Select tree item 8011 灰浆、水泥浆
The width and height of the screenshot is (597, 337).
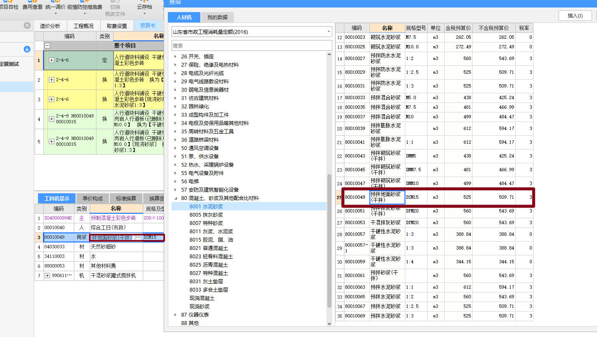(x=211, y=231)
